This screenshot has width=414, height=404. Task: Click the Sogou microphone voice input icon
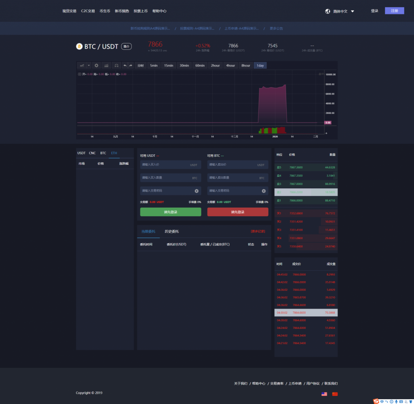pos(396,401)
